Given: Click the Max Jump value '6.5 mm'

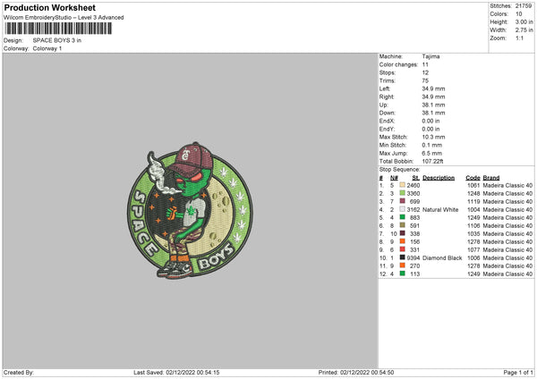Looking at the screenshot, I should (432, 153).
